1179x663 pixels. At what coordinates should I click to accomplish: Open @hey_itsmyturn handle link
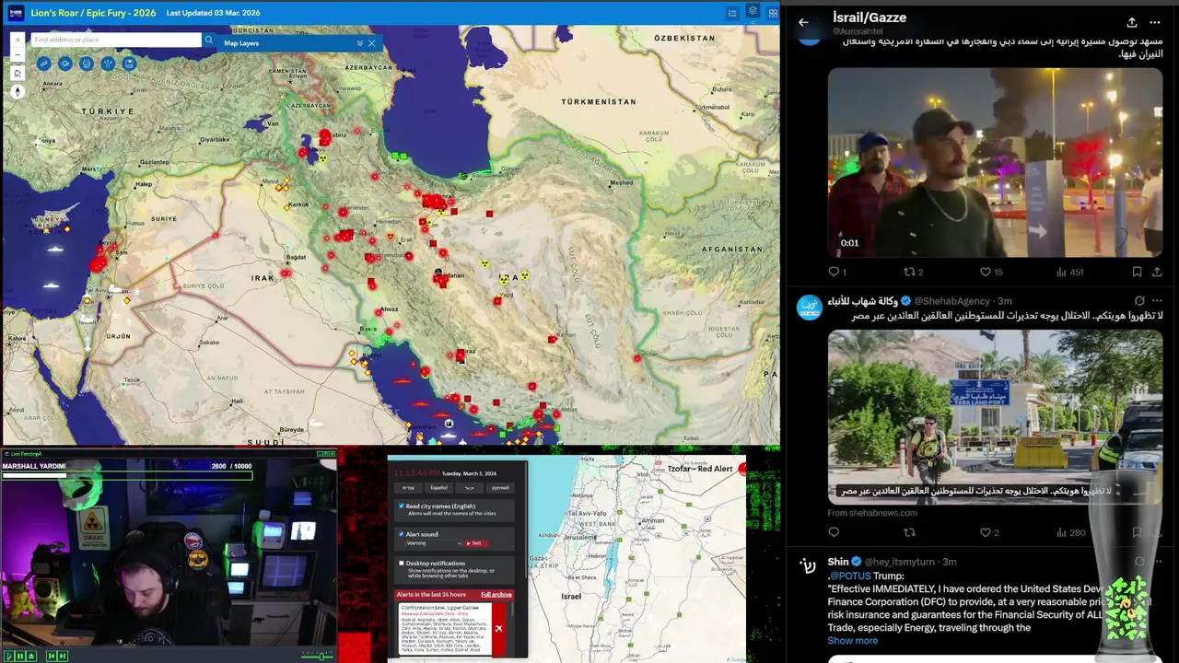point(901,562)
